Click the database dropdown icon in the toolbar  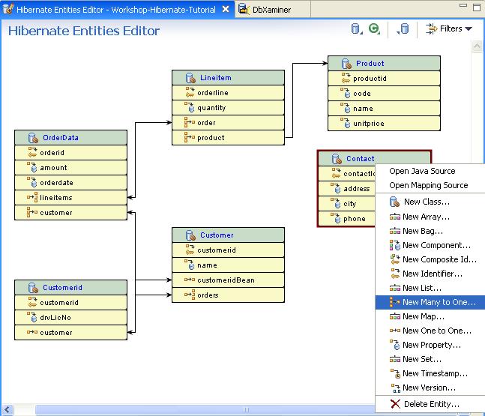click(357, 29)
